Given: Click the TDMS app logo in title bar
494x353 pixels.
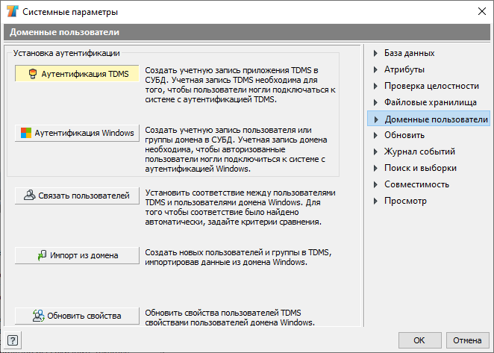Looking at the screenshot, I should 13,11.
